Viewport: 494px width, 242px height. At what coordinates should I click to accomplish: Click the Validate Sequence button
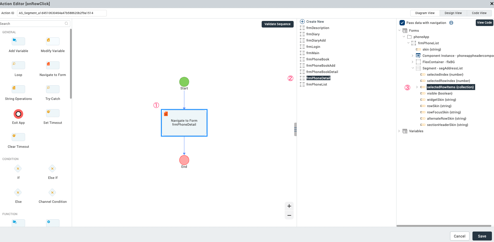pos(277,24)
